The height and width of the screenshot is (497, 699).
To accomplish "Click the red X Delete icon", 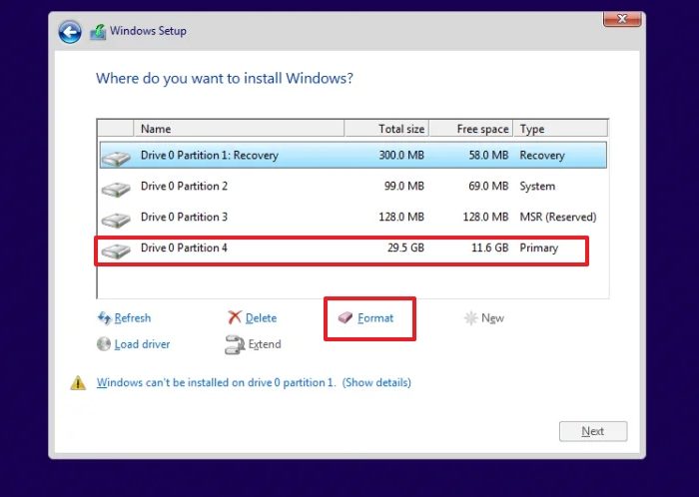I will point(235,317).
